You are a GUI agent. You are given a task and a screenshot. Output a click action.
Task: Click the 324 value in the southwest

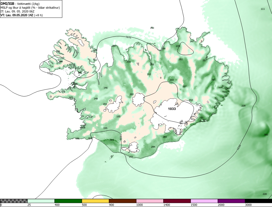[x=112, y=140]
